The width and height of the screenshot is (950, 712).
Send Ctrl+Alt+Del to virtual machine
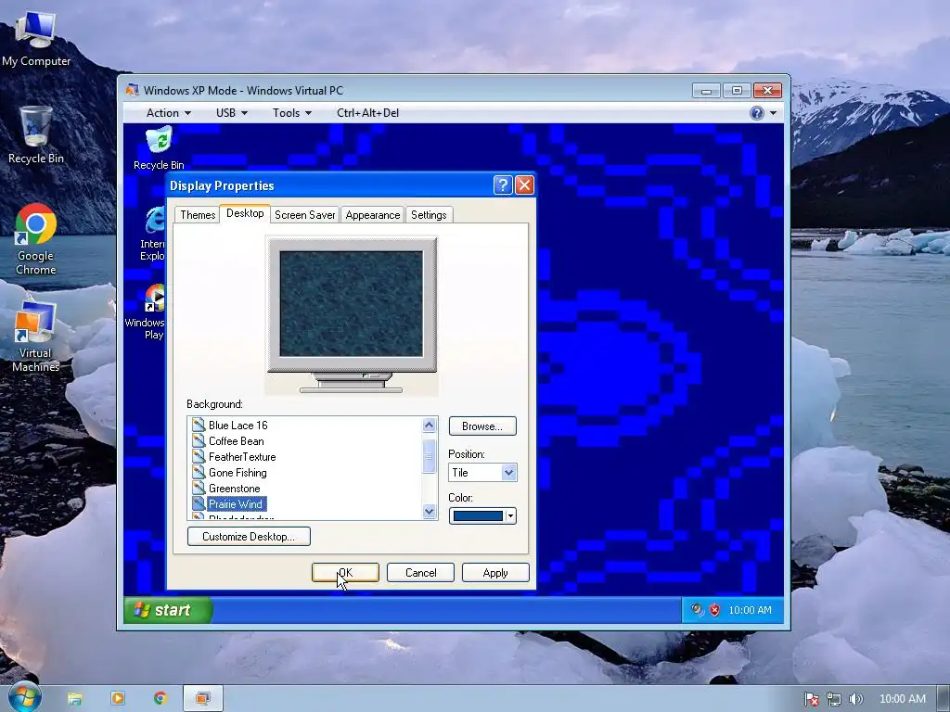367,113
